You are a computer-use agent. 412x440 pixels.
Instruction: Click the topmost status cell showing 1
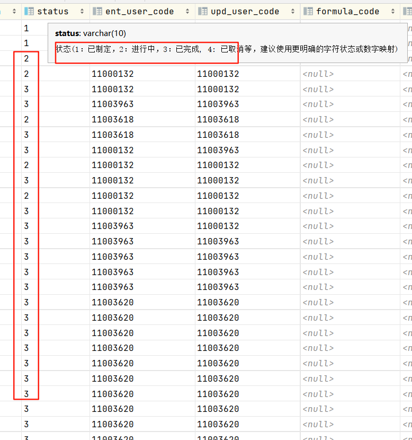(x=26, y=28)
